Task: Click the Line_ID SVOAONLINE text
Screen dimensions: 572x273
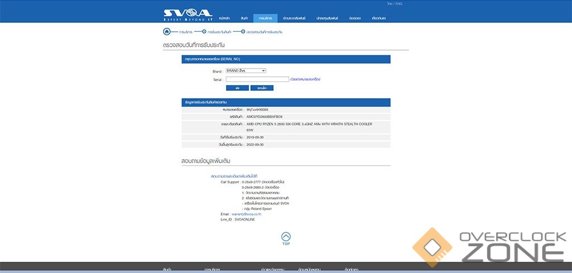Action: pyautogui.click(x=238, y=220)
